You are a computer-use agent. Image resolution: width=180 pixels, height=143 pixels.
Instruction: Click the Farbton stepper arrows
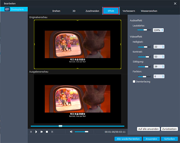163,76
